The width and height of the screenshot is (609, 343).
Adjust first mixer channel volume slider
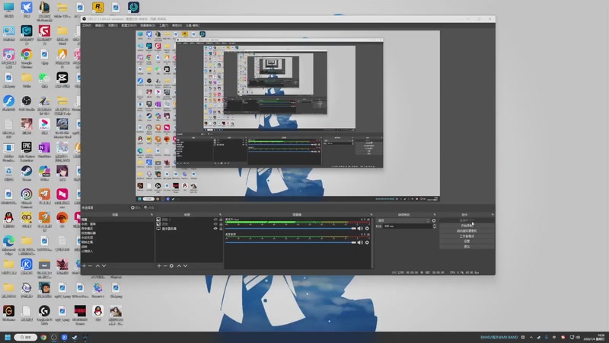tap(291, 228)
